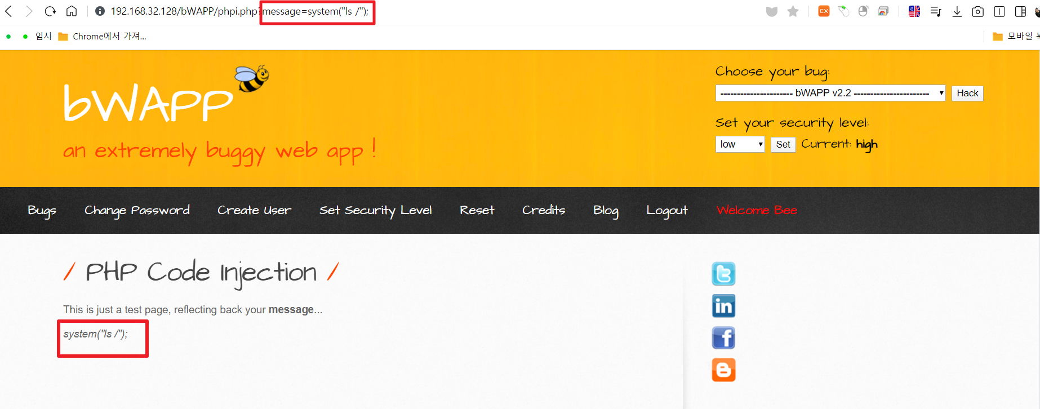Open the browser home page

(x=72, y=11)
